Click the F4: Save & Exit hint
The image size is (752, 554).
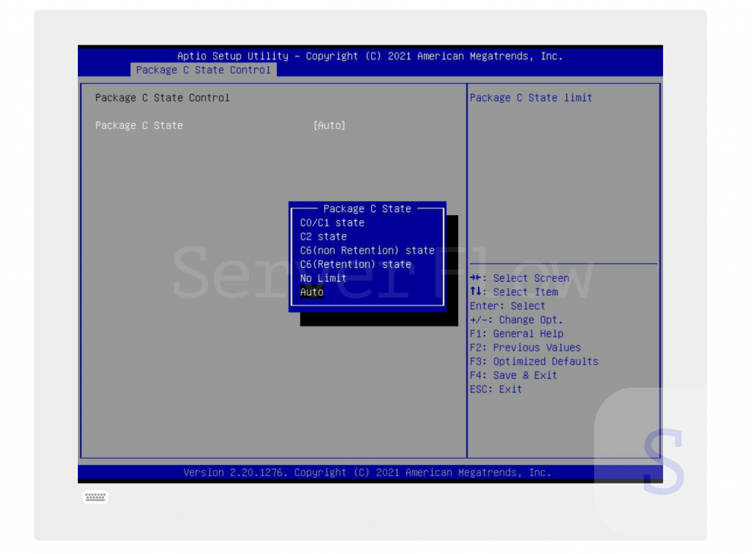[513, 376]
